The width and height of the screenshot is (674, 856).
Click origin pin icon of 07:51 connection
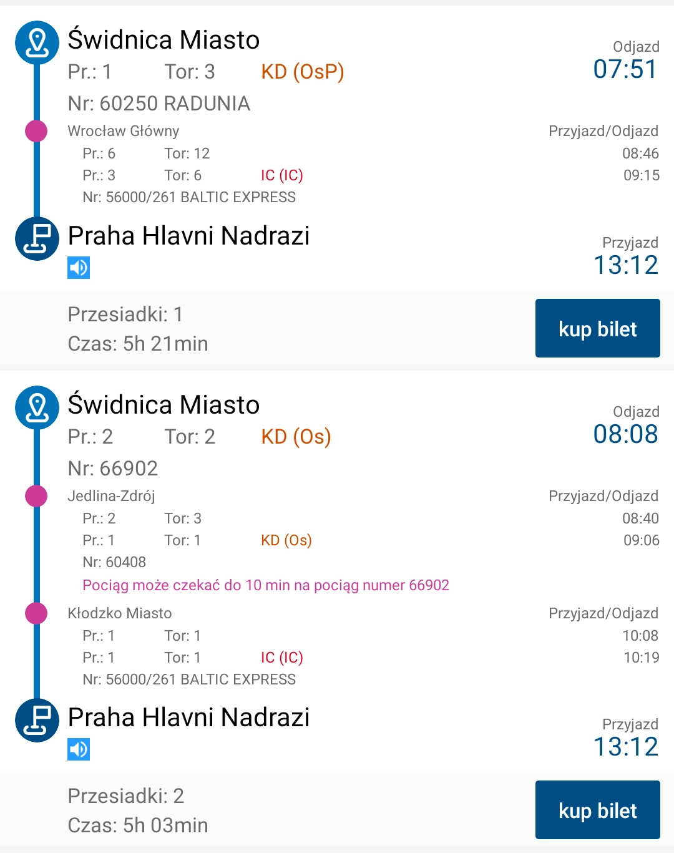(x=37, y=42)
